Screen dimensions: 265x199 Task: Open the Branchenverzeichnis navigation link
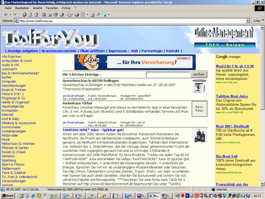coord(60,51)
